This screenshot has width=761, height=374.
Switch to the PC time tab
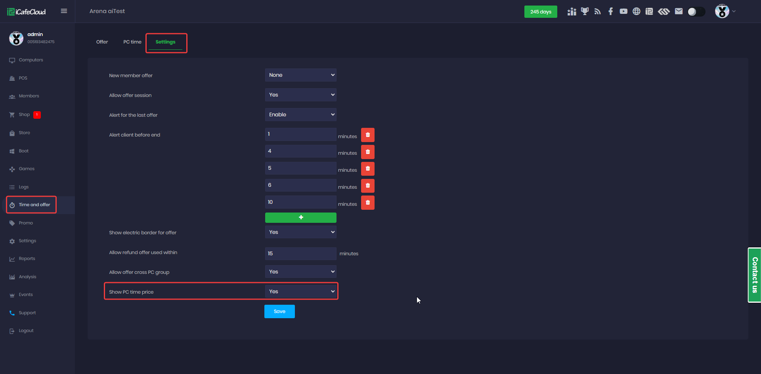point(132,42)
